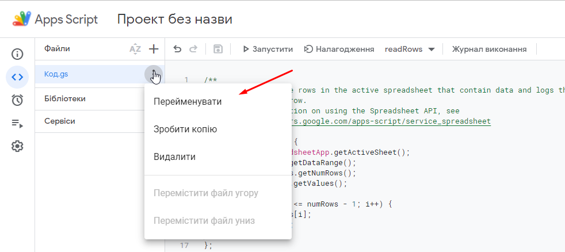Undo the last edit
The height and width of the screenshot is (252, 565).
coord(177,49)
